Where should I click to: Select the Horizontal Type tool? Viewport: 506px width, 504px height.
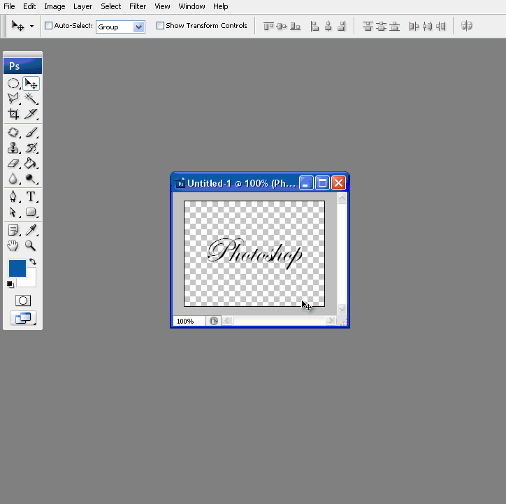(x=31, y=196)
